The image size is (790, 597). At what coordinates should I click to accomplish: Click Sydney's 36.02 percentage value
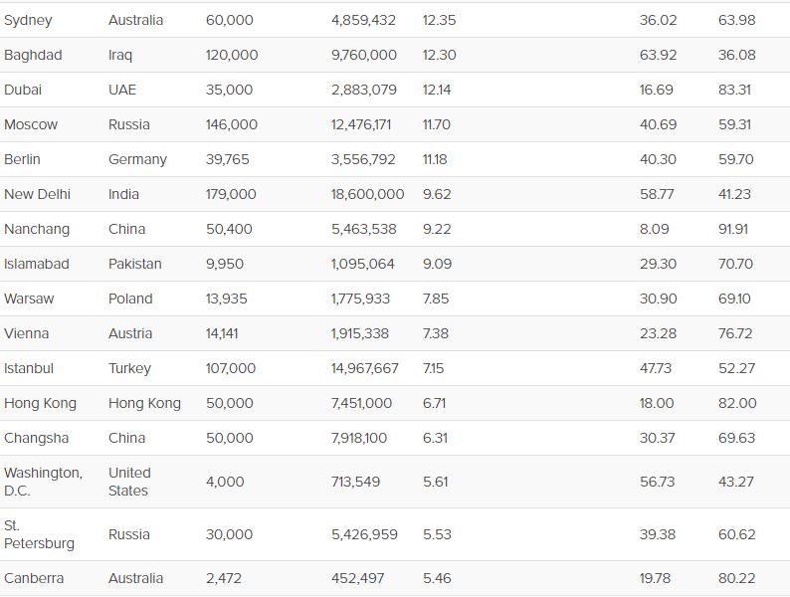(x=658, y=20)
